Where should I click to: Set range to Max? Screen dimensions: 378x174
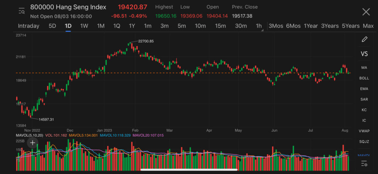click(x=368, y=26)
